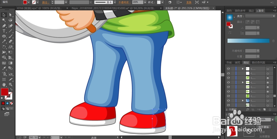The width and height of the screenshot is (277, 139).
Task: Select the Free Transform tool
Action: [11, 52]
